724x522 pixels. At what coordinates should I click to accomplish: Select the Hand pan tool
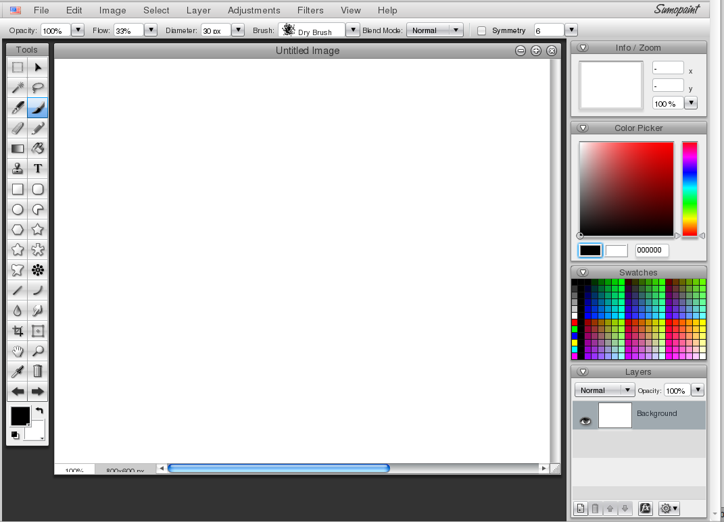18,351
